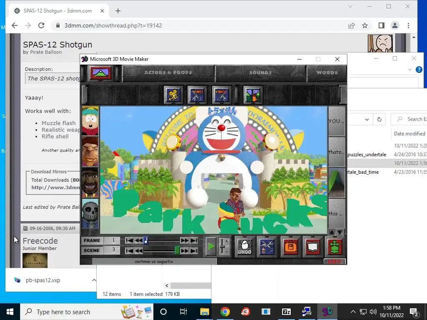Expand File Explorer ribbon chevron
Image resolution: width=427 pixels, height=320 pixels.
pyautogui.click(x=409, y=70)
